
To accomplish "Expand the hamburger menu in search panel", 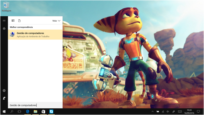I will pyautogui.click(x=4, y=21).
